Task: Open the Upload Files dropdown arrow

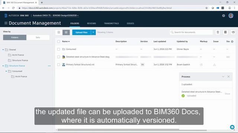Action: [x=93, y=32]
